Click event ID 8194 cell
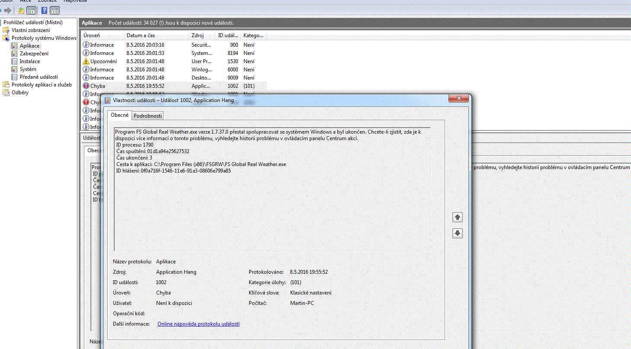 (x=233, y=53)
